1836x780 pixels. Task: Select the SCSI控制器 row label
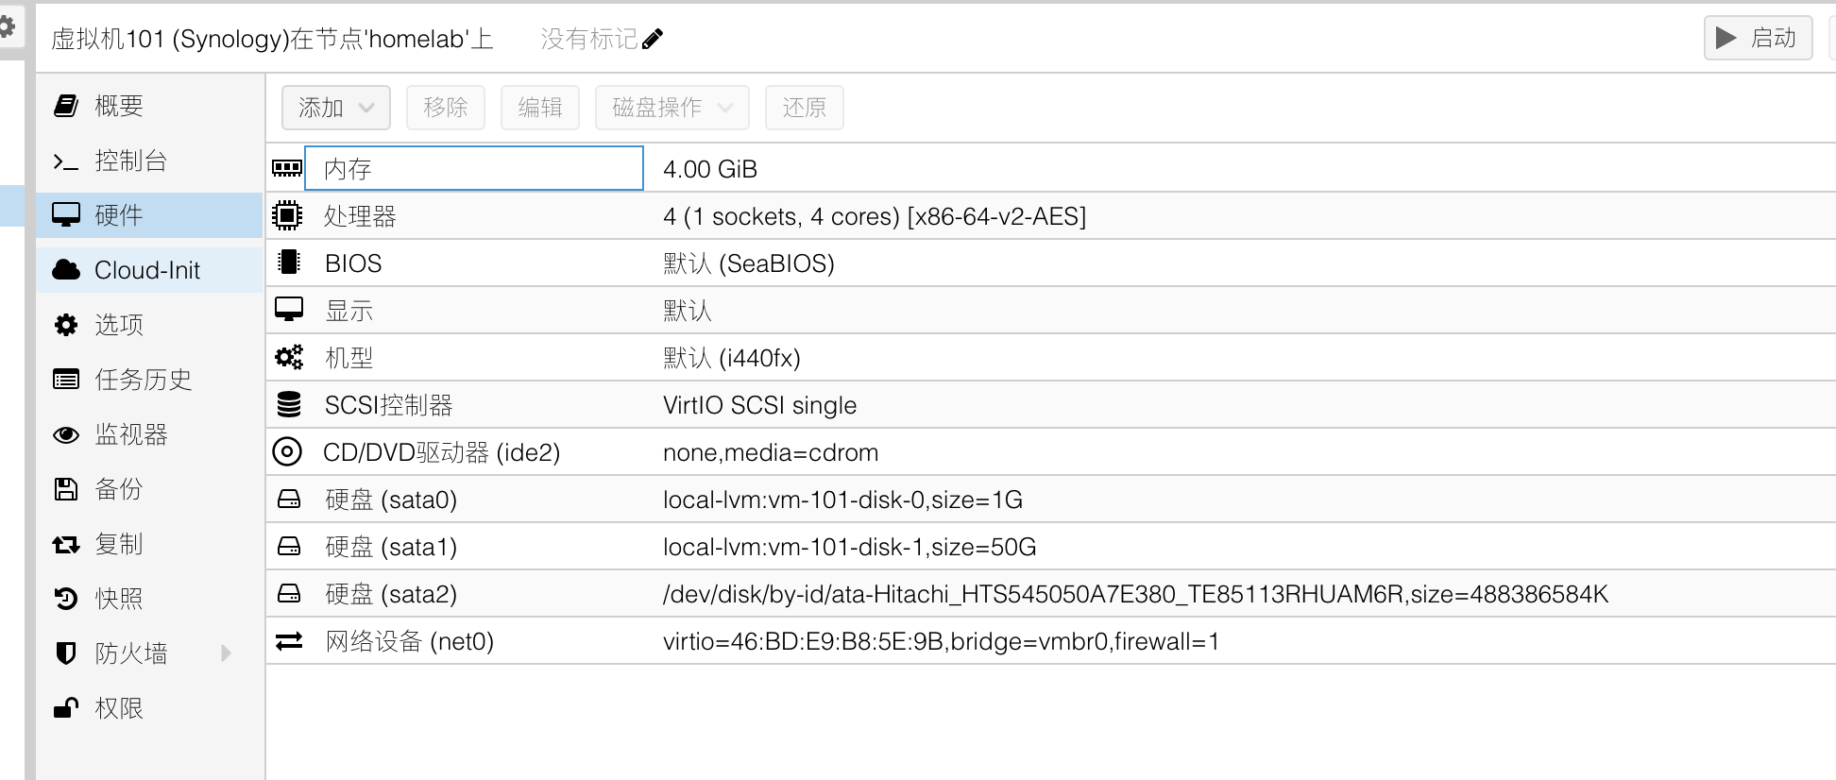tap(388, 405)
